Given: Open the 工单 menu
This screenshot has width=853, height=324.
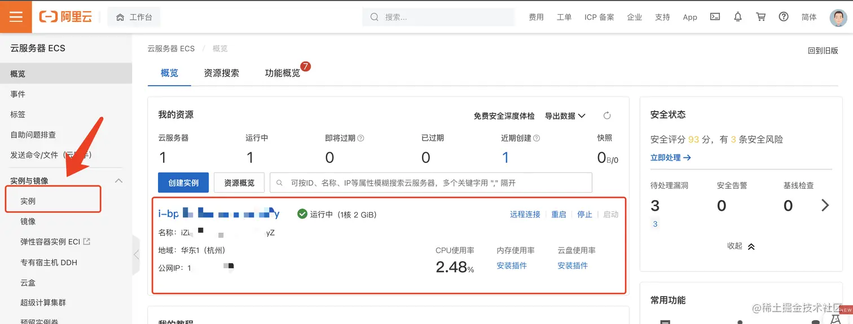Looking at the screenshot, I should 564,17.
